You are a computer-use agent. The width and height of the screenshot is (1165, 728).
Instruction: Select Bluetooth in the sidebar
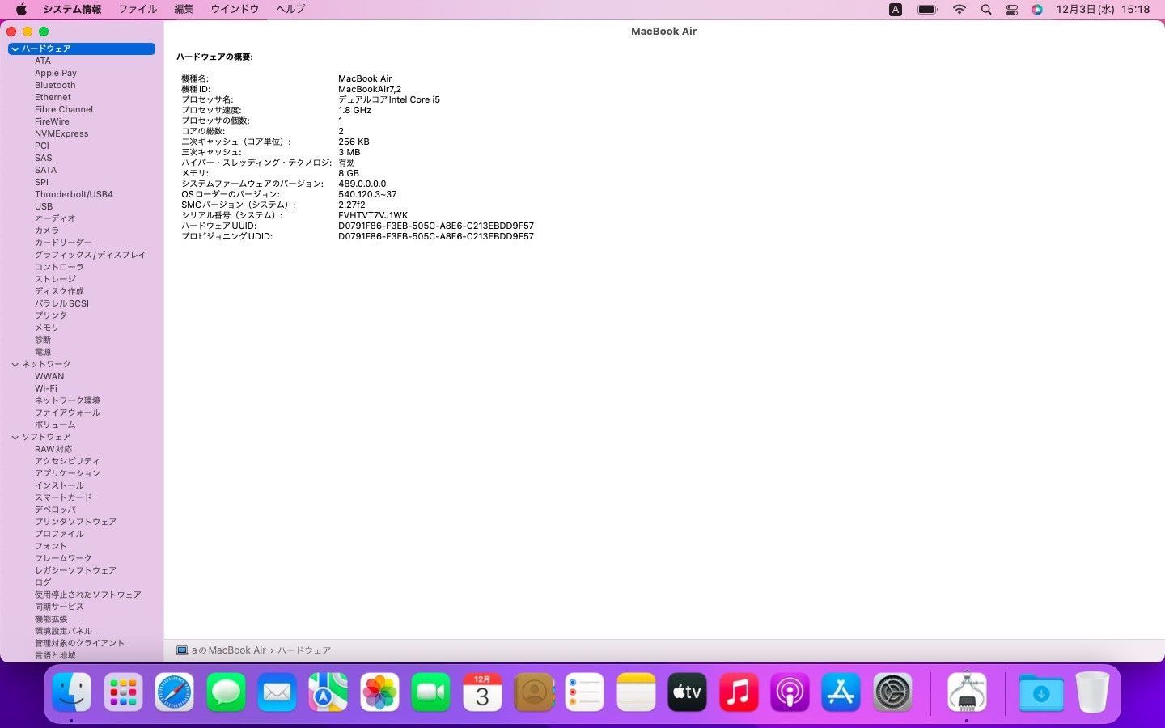click(x=55, y=85)
